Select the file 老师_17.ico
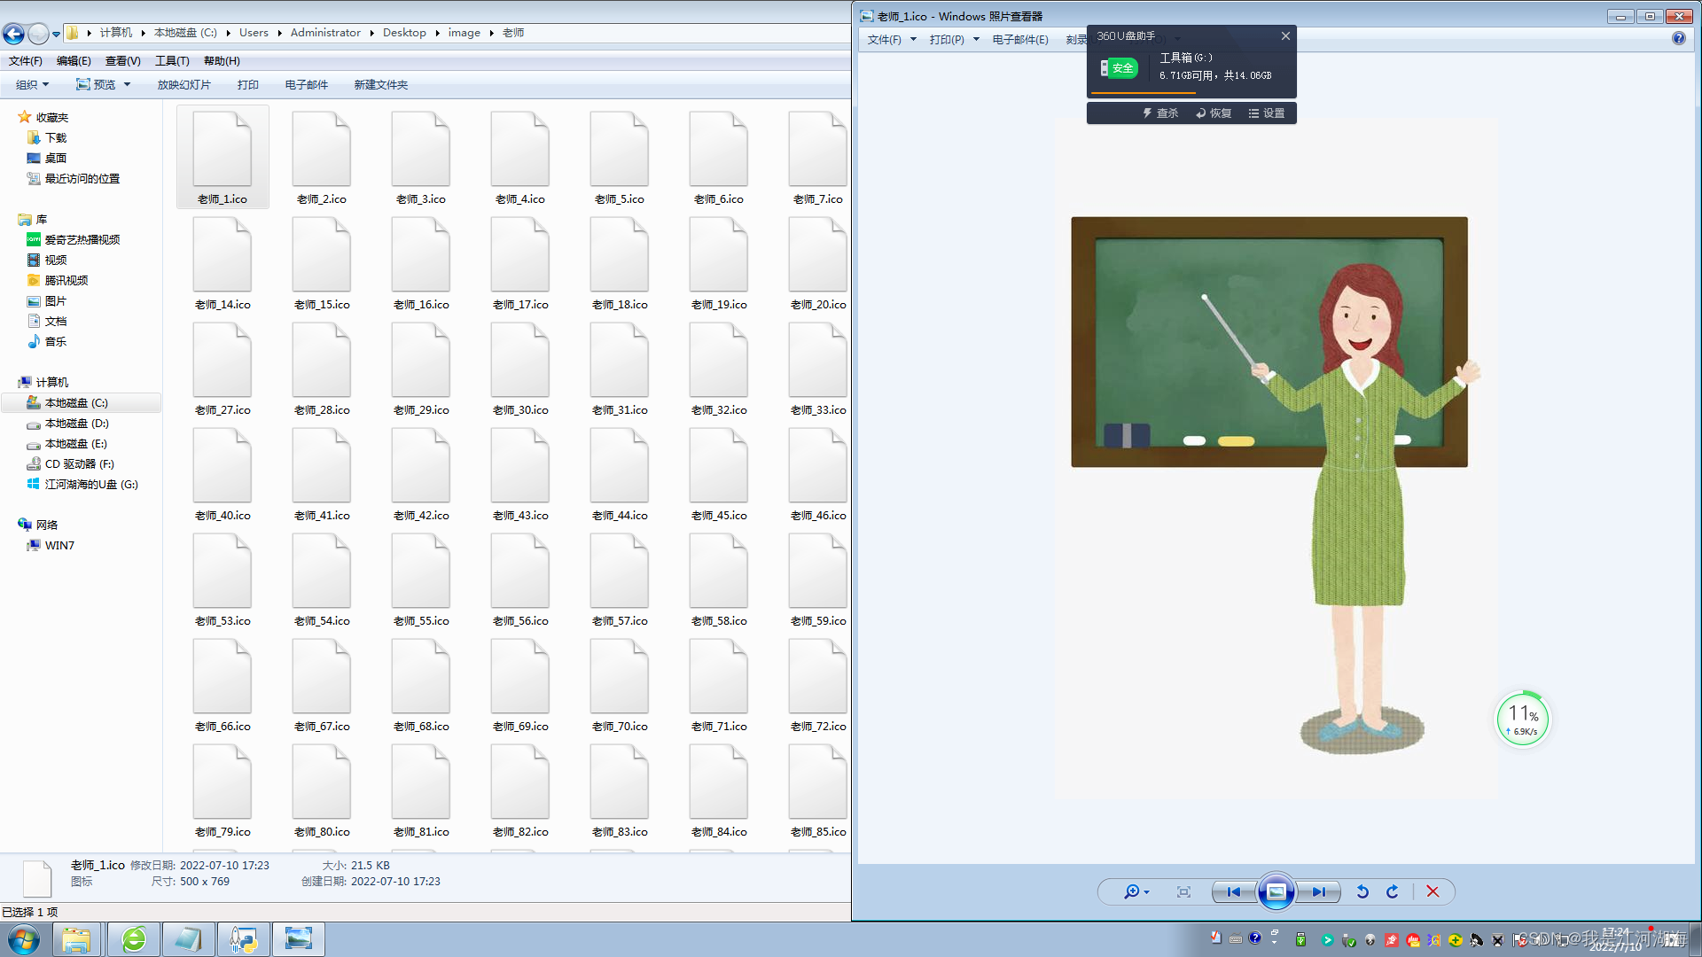Image resolution: width=1702 pixels, height=957 pixels. [x=520, y=263]
